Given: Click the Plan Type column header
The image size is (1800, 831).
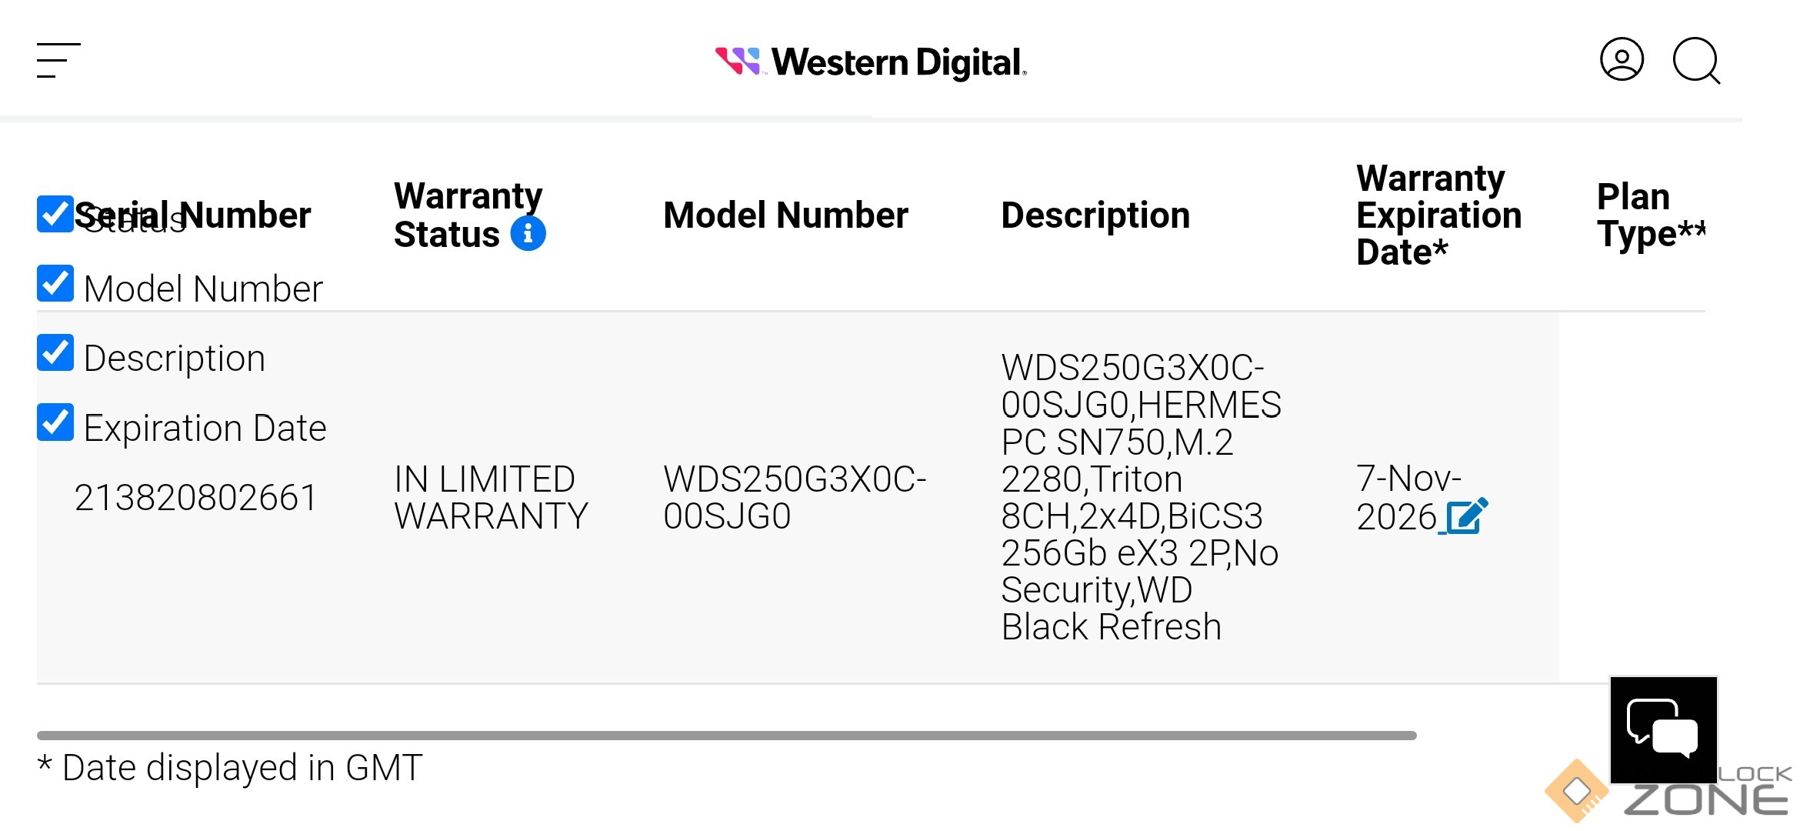Looking at the screenshot, I should [1646, 215].
